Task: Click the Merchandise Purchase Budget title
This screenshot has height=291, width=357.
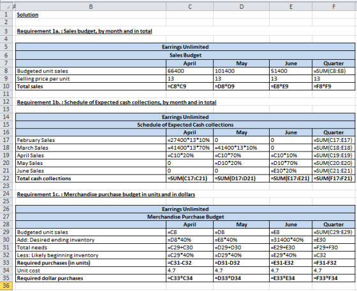Action: pyautogui.click(x=186, y=217)
